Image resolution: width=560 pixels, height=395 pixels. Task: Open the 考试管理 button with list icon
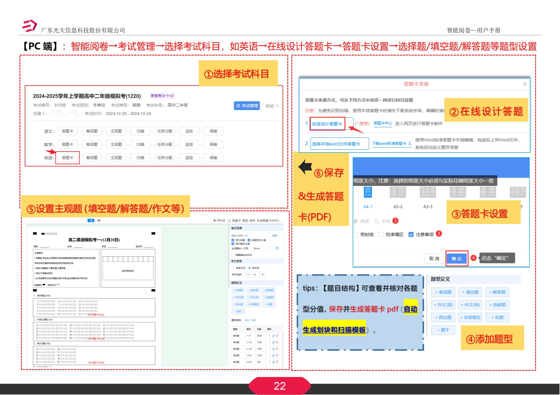247,105
